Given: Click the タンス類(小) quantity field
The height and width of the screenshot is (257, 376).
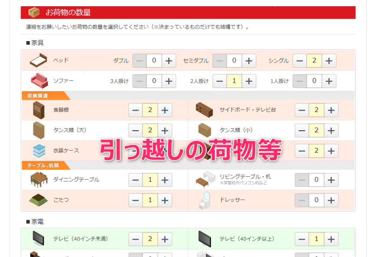Looking at the screenshot, I should click(317, 131).
